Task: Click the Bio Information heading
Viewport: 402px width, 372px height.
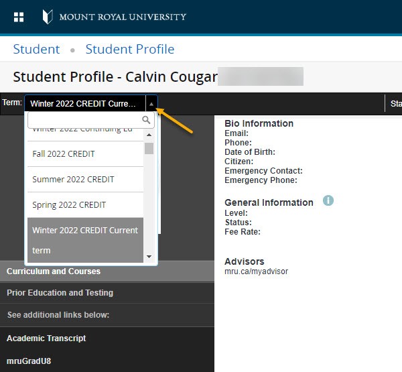Action: [x=259, y=123]
